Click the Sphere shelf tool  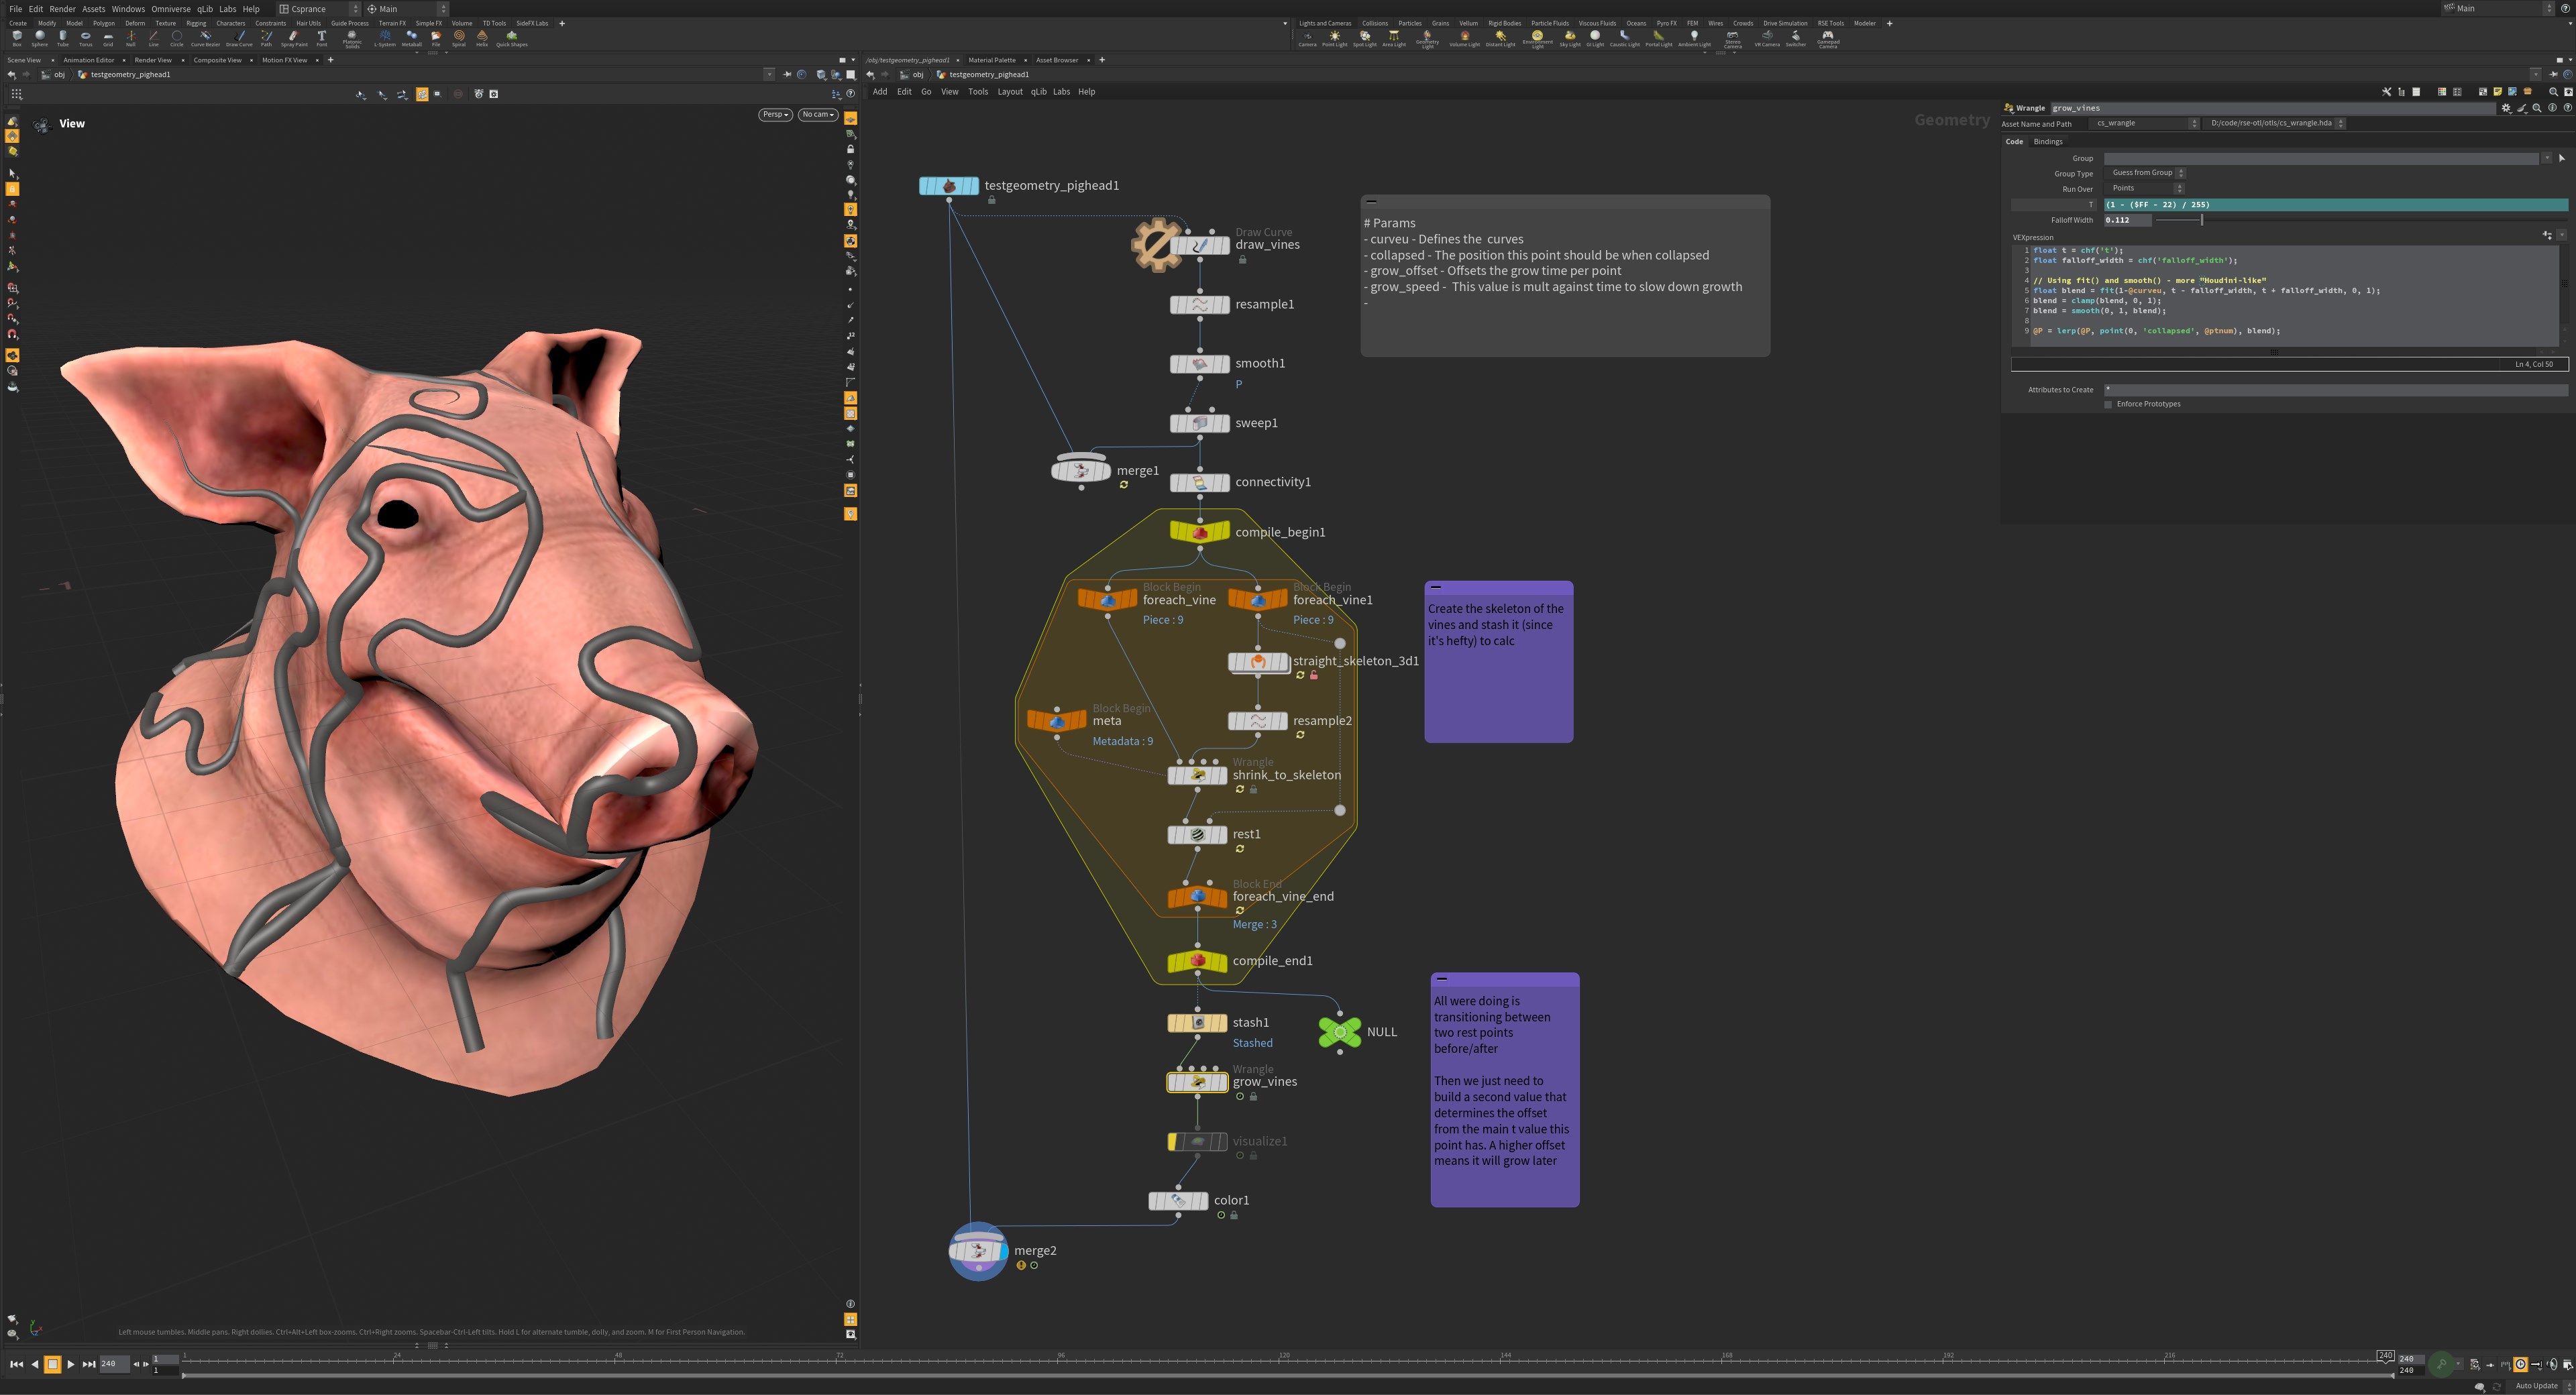coord(39,37)
